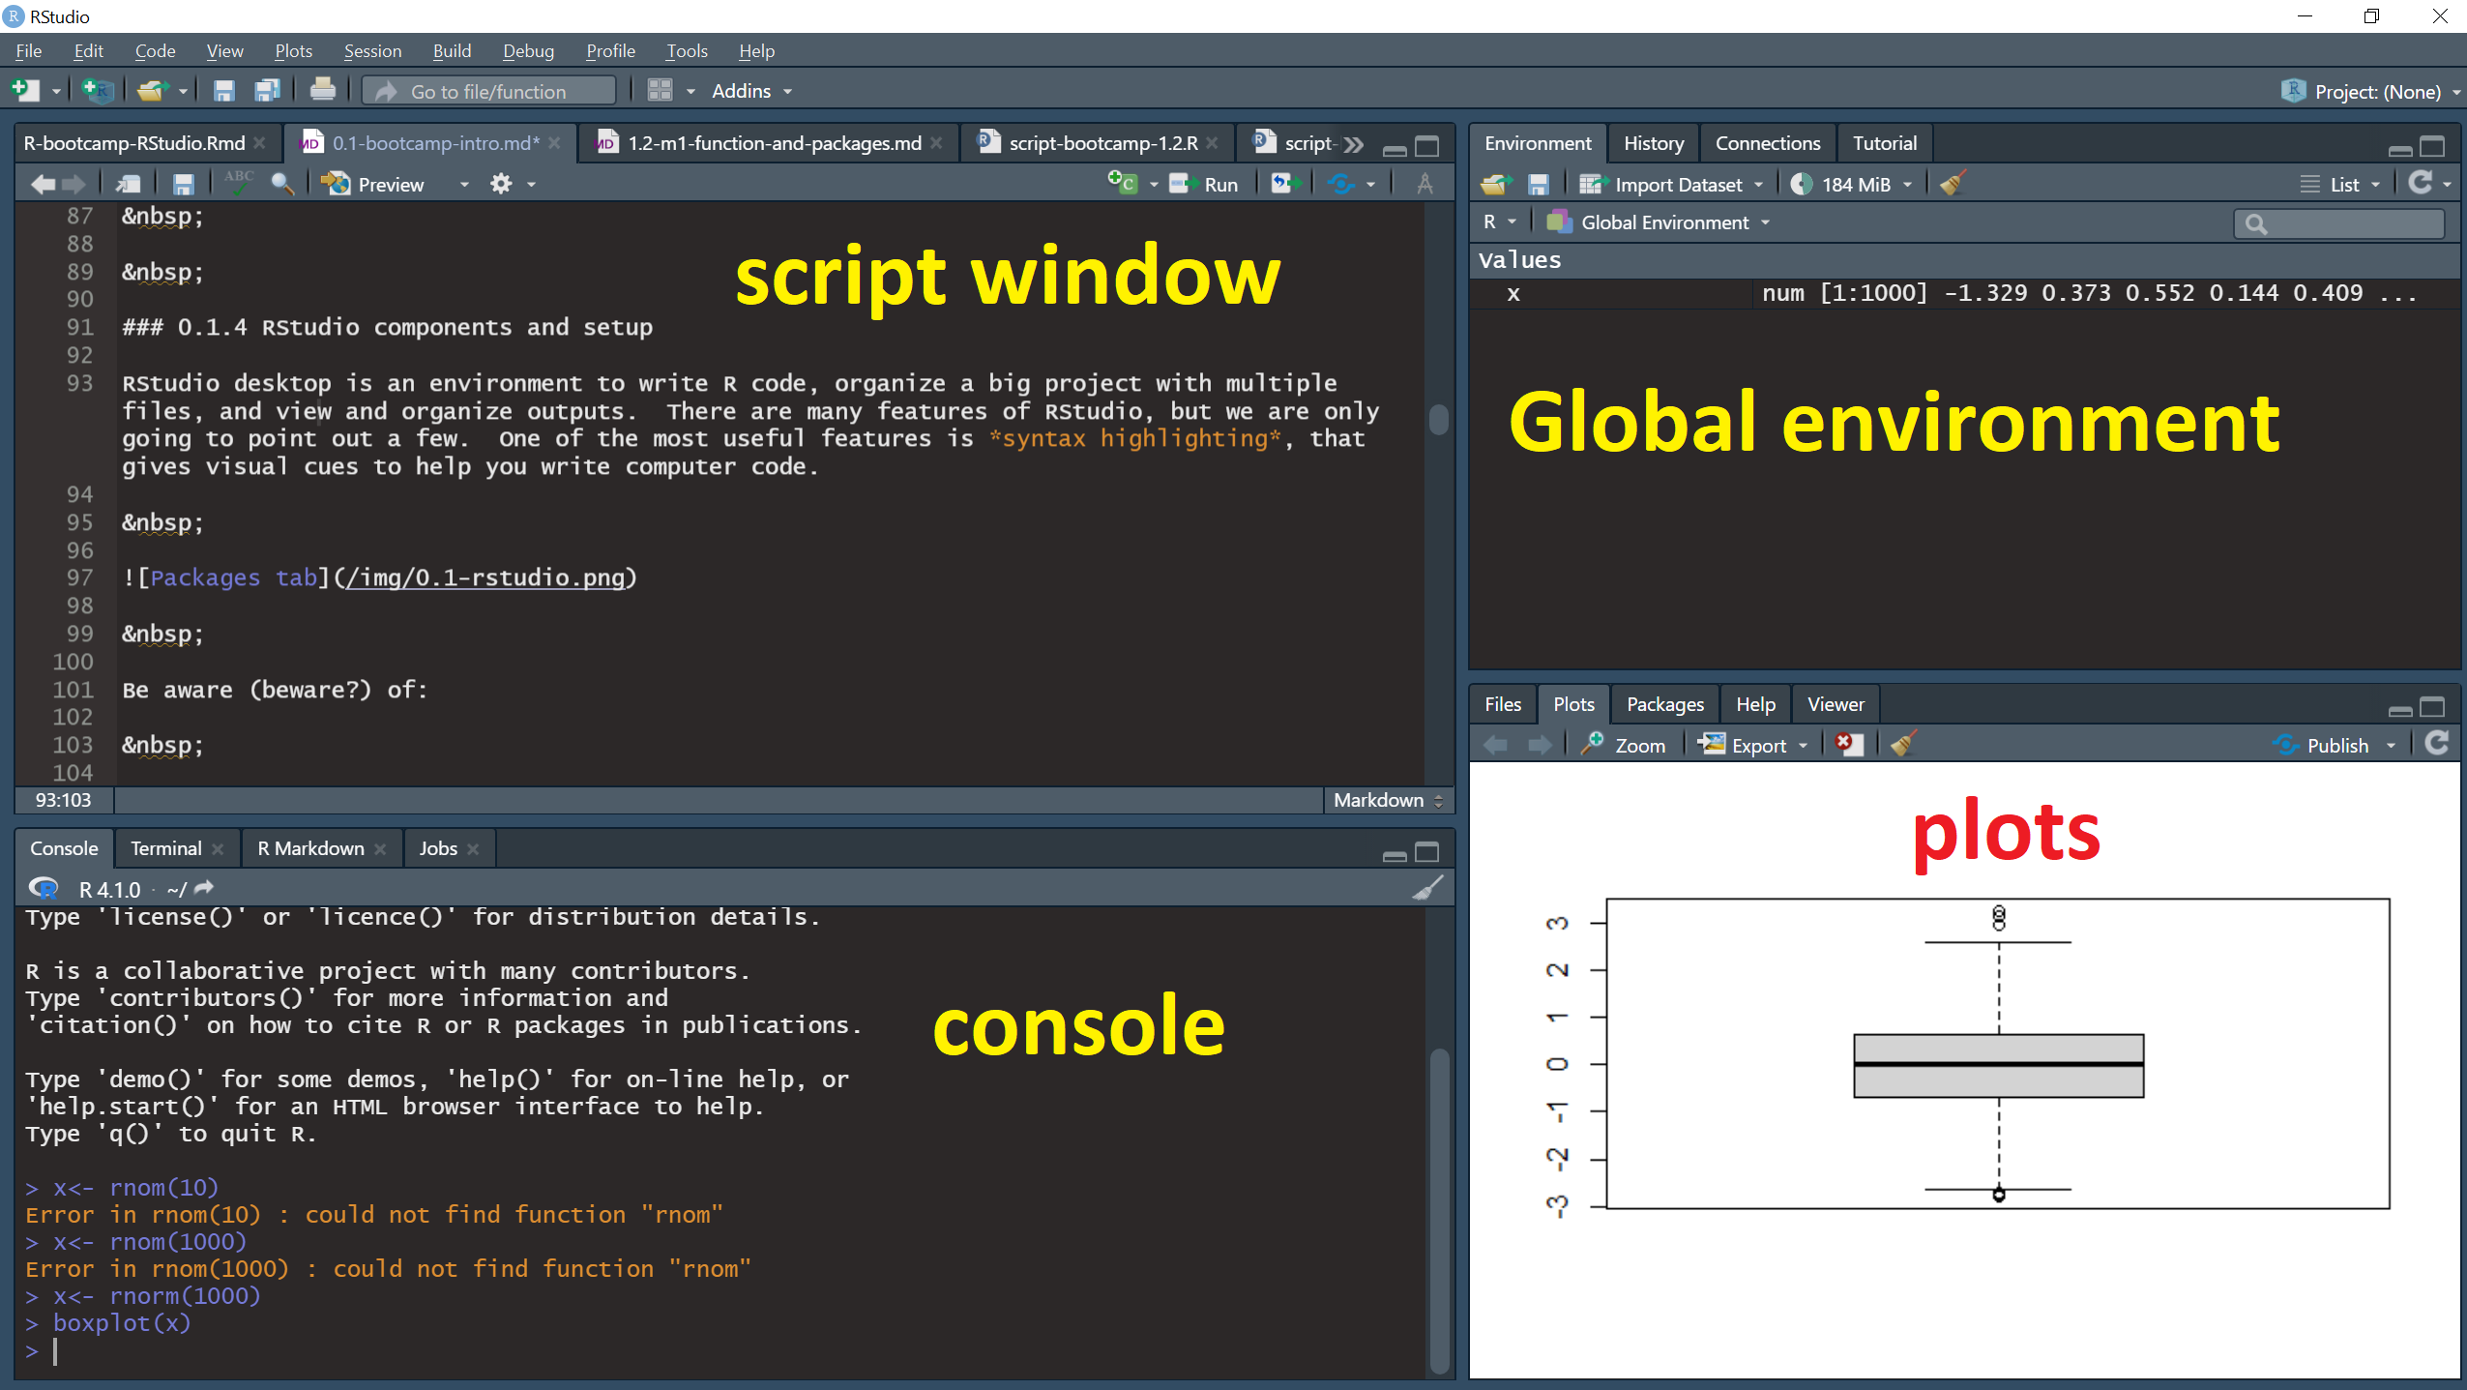Click the Environment search box
This screenshot has width=2467, height=1390.
tap(2338, 223)
